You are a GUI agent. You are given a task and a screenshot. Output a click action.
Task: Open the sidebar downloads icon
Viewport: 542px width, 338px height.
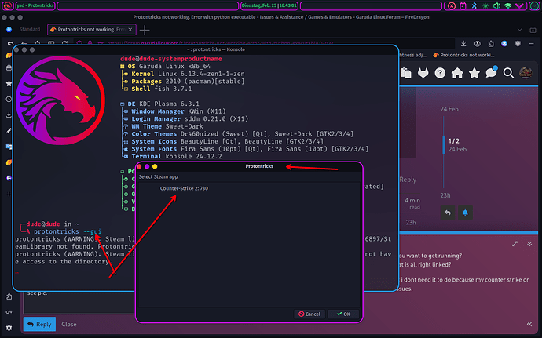(x=9, y=114)
